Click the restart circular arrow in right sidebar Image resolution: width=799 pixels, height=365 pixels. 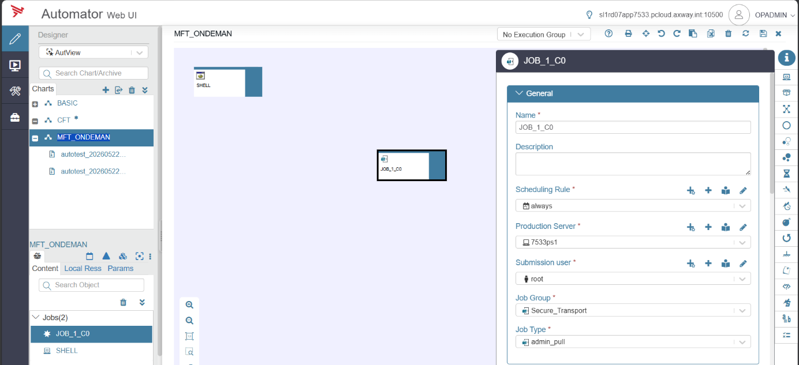[786, 238]
